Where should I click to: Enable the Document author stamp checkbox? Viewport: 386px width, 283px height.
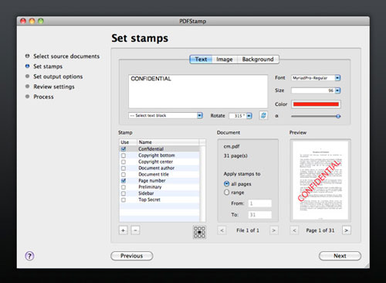pyautogui.click(x=124, y=168)
